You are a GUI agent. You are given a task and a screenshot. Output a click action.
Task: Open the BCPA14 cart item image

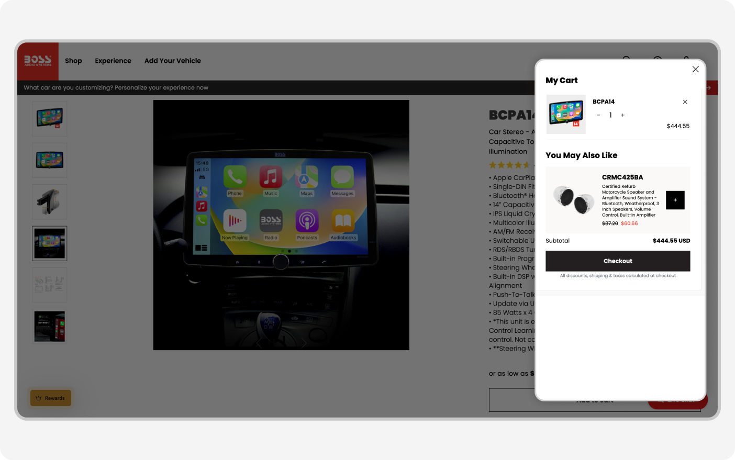[x=566, y=114]
